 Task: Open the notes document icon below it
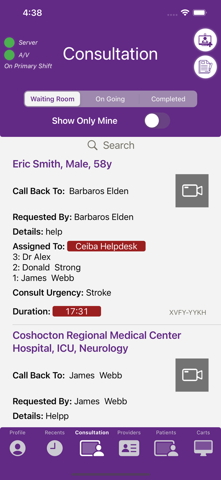point(205,67)
